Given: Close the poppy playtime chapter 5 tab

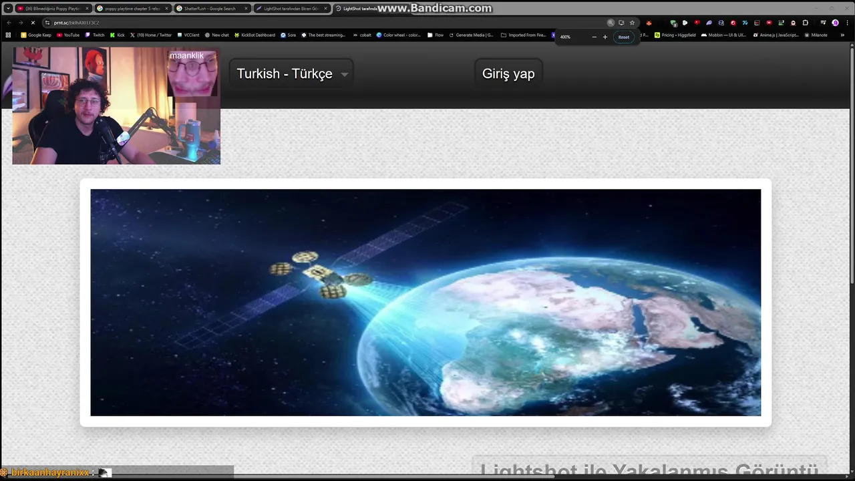Looking at the screenshot, I should (x=166, y=9).
